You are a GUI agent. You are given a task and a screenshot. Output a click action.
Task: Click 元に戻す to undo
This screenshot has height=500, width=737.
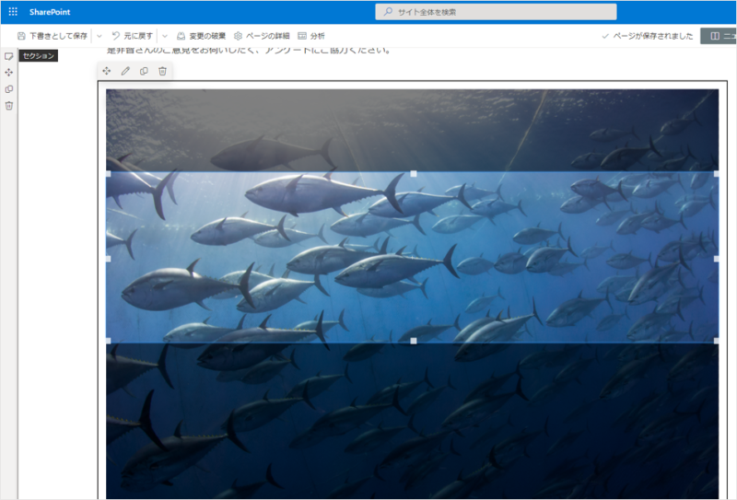133,36
